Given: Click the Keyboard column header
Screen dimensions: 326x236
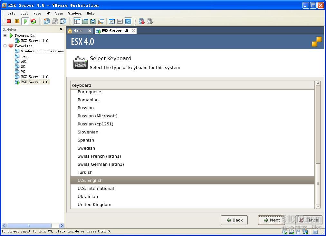Looking at the screenshot, I should [192, 85].
